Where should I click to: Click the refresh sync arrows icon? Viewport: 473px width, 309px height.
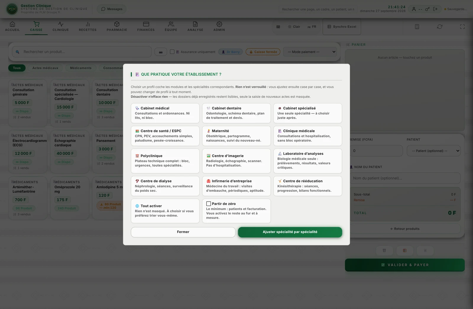point(440,27)
